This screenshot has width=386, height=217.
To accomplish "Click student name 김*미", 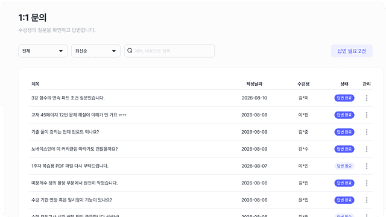I will 303,98.
